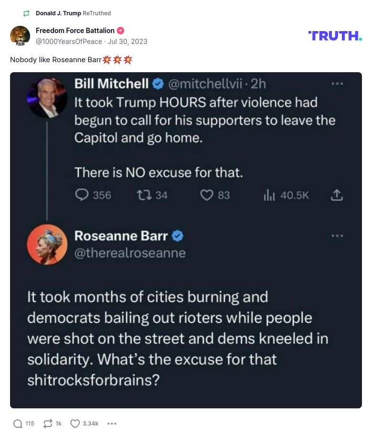Open the TRUTH logo in the corner
Image resolution: width=372 pixels, height=438 pixels.
[335, 35]
